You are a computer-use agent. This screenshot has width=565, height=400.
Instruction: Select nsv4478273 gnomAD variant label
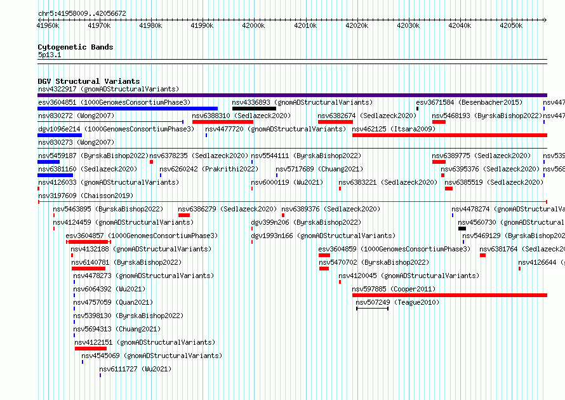coord(143,276)
